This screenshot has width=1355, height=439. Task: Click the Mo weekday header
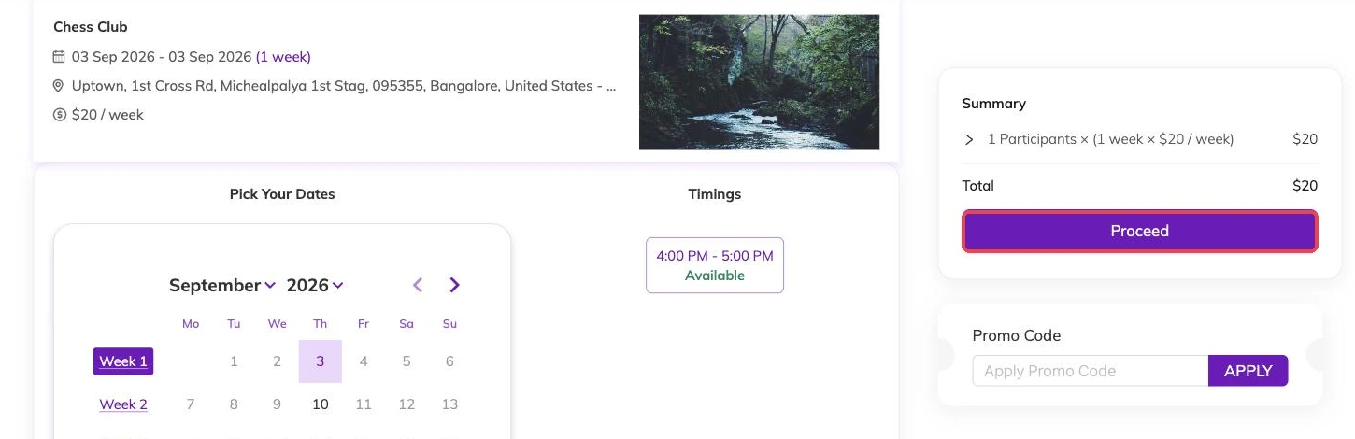click(191, 324)
